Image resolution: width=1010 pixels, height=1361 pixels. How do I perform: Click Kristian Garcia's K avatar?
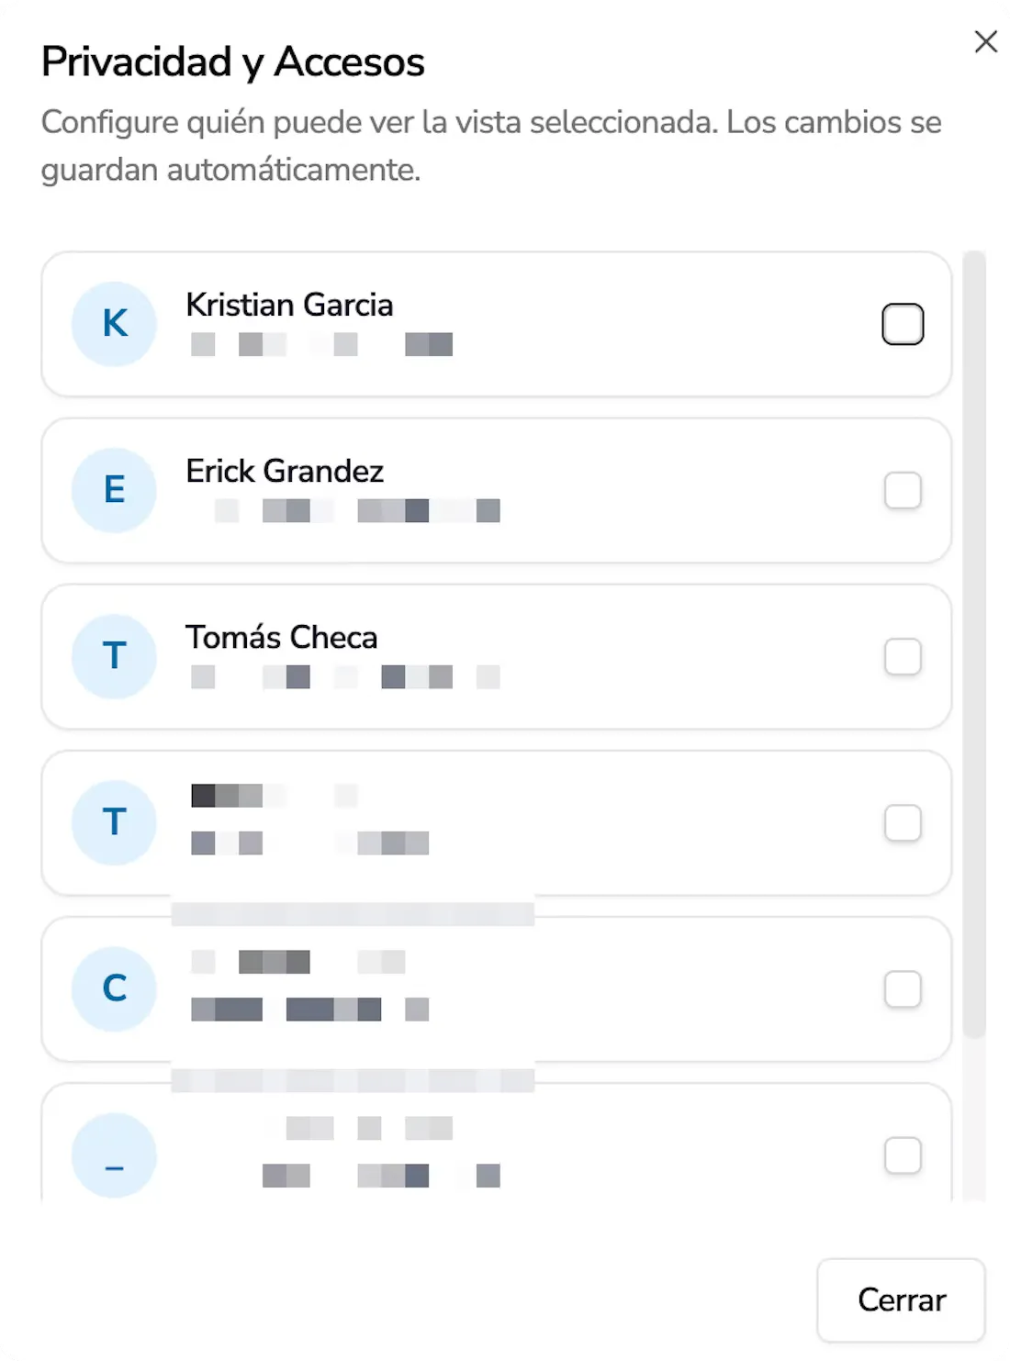115,324
